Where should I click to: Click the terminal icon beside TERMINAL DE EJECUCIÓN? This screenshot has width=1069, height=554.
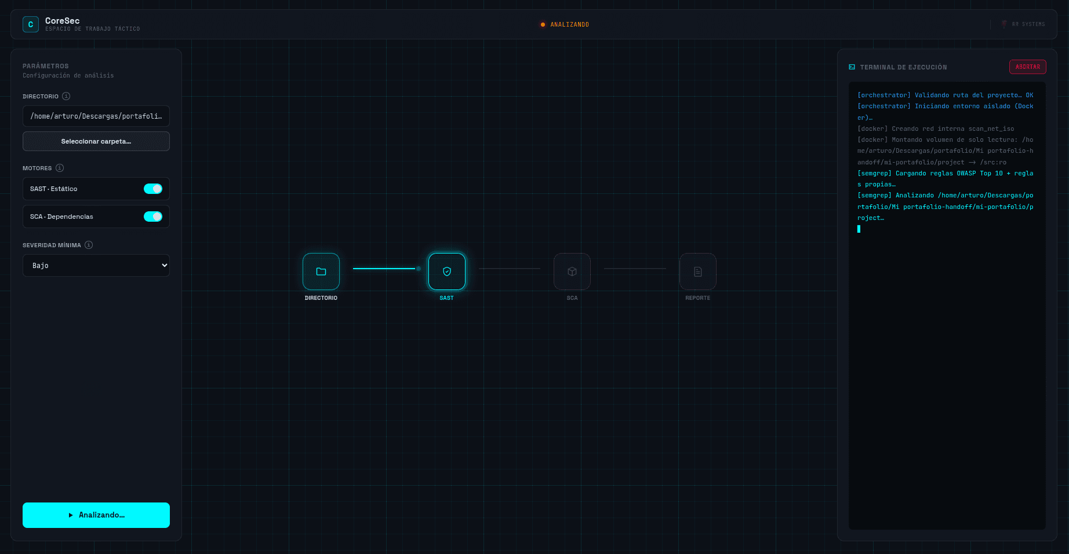pos(852,67)
